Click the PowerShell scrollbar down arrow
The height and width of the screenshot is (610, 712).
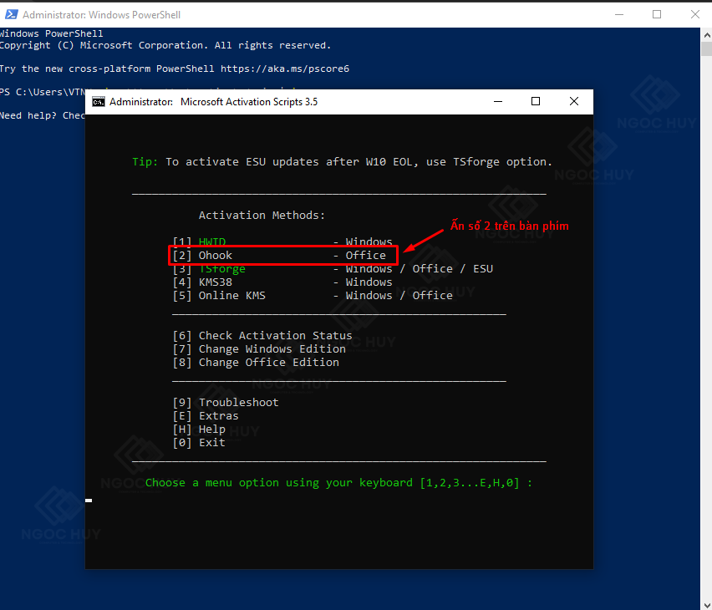706,604
